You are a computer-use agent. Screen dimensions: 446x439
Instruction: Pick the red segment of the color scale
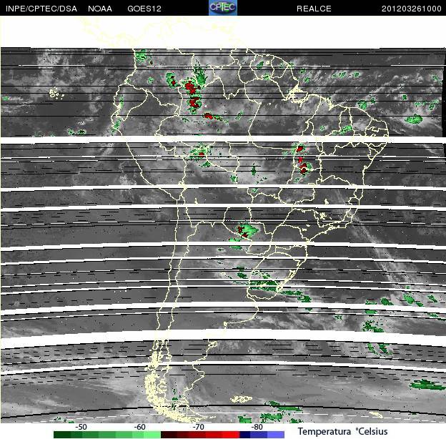point(200,435)
